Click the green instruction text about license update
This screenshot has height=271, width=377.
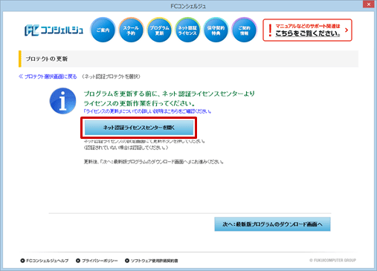(170, 99)
